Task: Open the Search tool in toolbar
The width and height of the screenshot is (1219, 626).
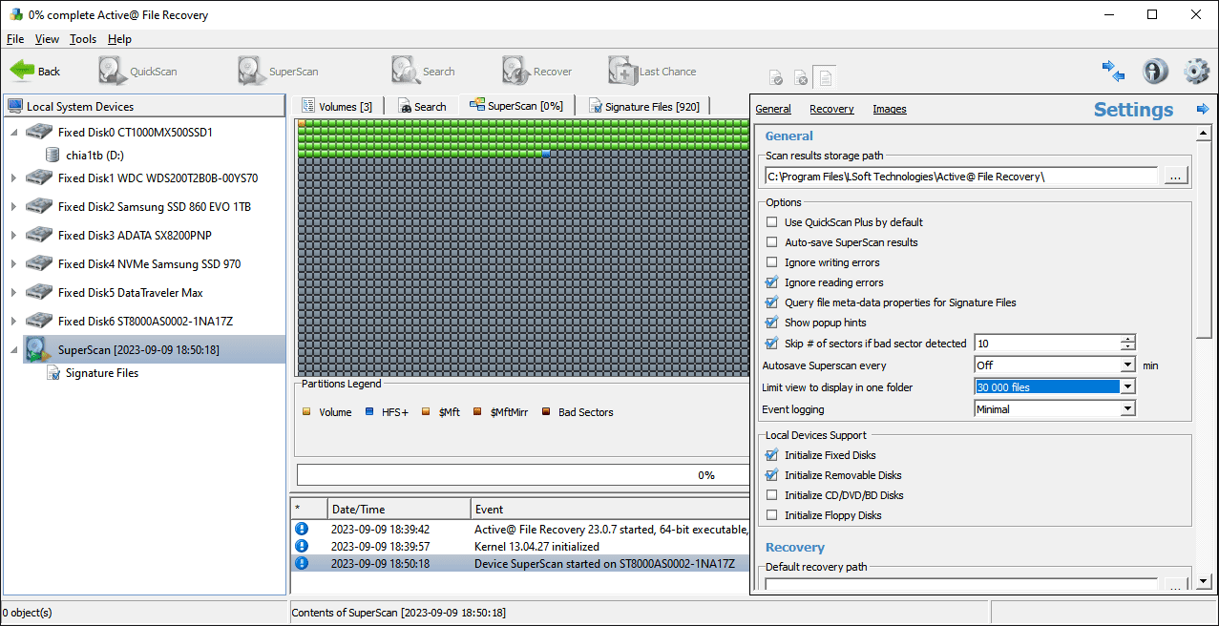Action: point(424,72)
